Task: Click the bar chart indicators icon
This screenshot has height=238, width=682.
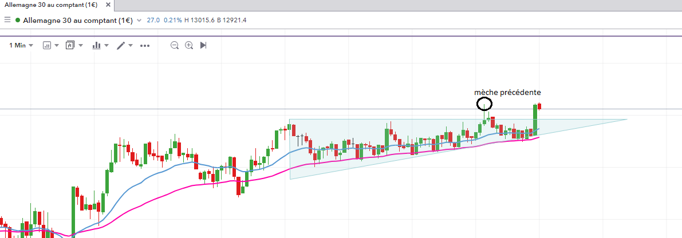Action: tap(96, 45)
